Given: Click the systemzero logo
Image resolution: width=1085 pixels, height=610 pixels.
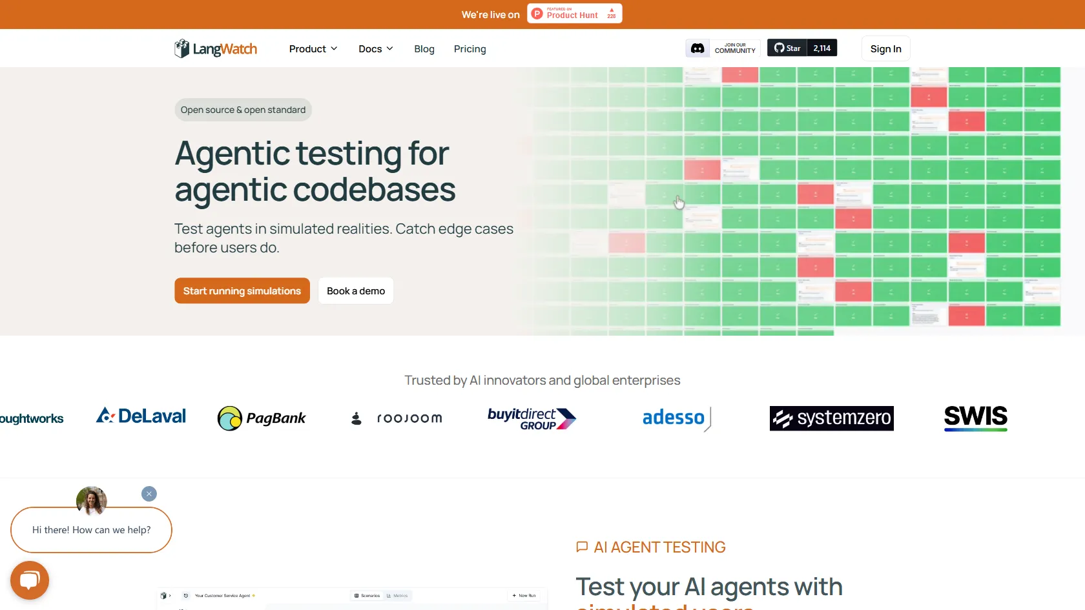Looking at the screenshot, I should click(x=831, y=418).
